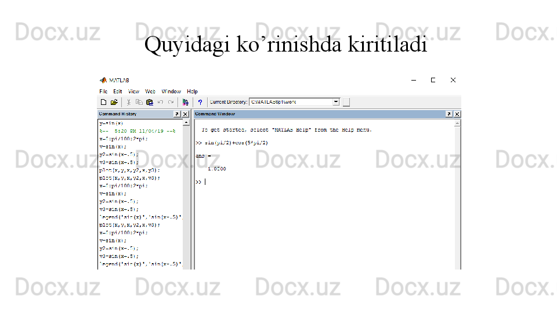557x313 pixels.
Task: Click the Open file folder icon
Action: tap(114, 102)
